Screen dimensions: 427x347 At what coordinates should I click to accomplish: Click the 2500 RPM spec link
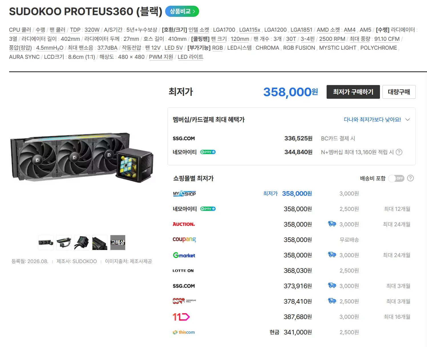(x=332, y=39)
